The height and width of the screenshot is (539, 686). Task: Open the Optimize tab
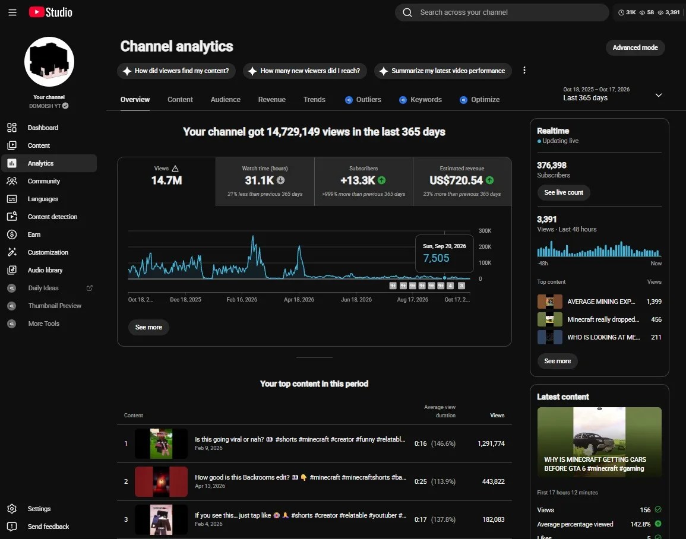(479, 100)
